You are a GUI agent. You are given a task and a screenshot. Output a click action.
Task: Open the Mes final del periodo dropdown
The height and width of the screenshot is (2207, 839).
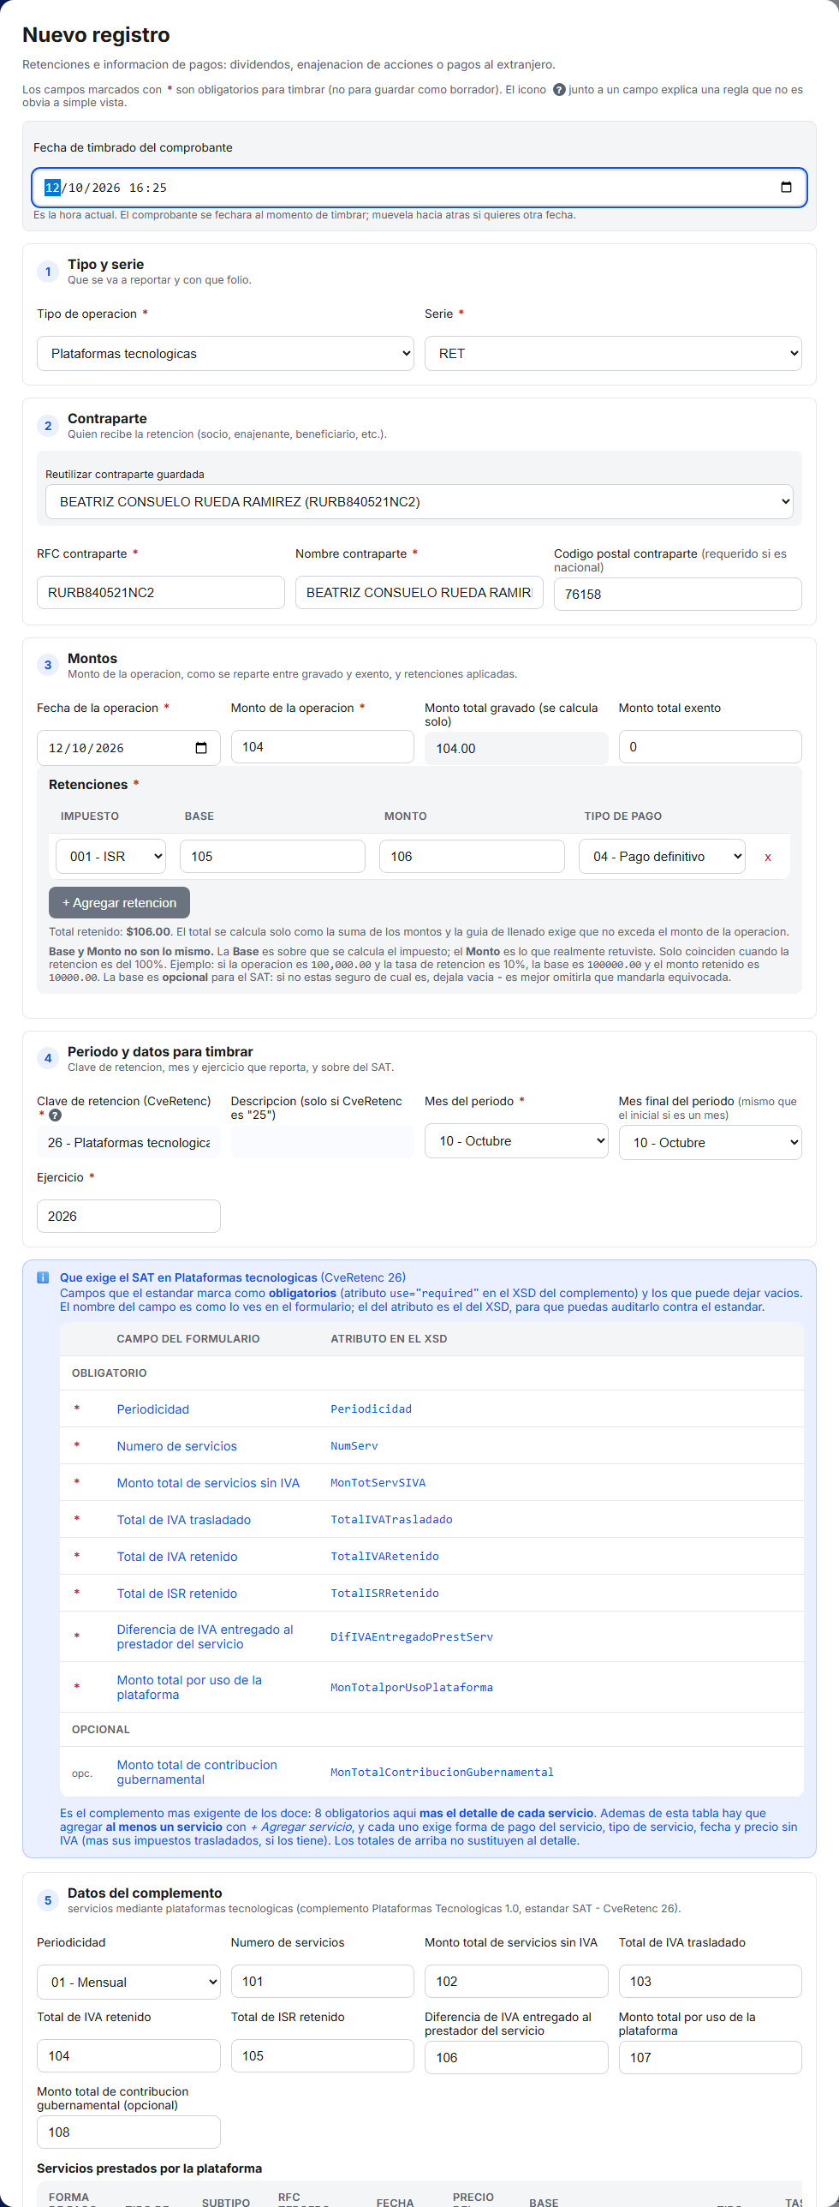pyautogui.click(x=711, y=1143)
